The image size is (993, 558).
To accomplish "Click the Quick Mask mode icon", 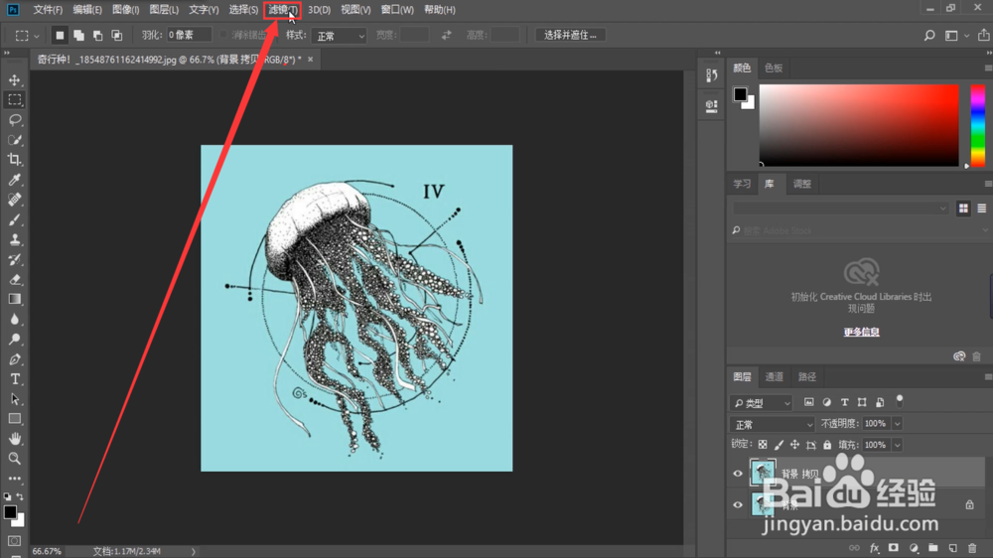I will pyautogui.click(x=15, y=541).
